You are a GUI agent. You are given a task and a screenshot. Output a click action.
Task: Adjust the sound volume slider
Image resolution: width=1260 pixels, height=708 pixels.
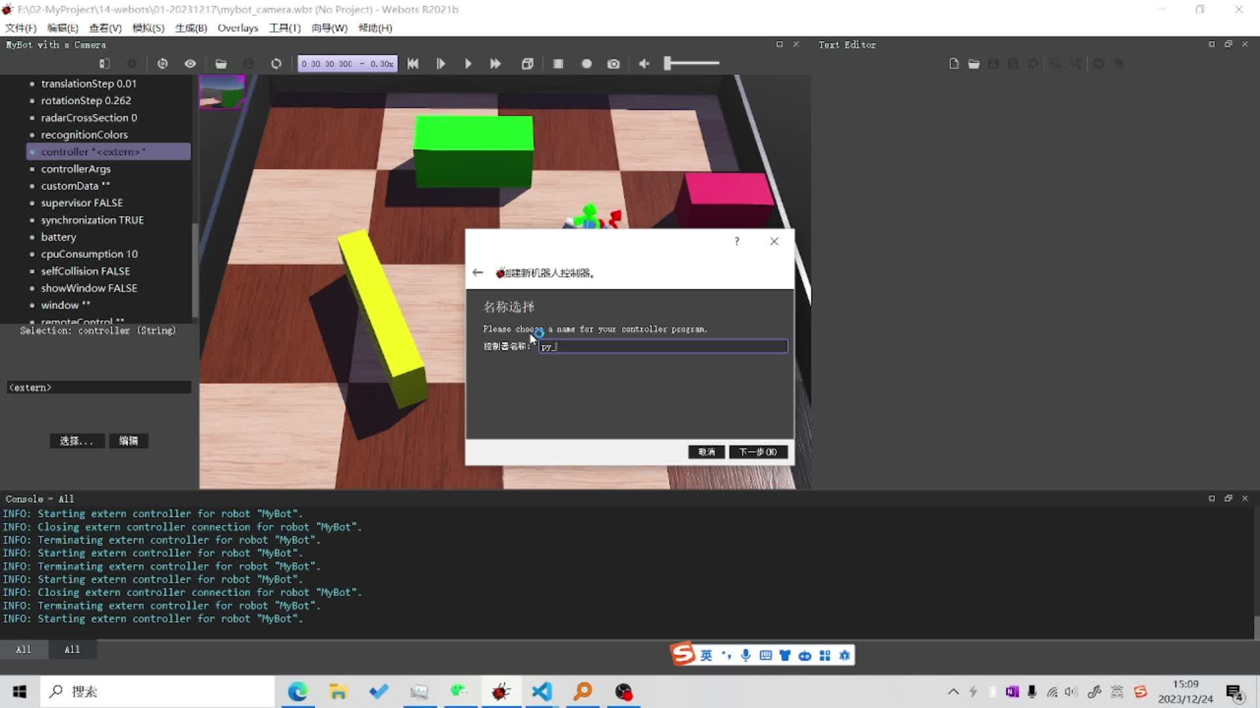[x=692, y=64]
